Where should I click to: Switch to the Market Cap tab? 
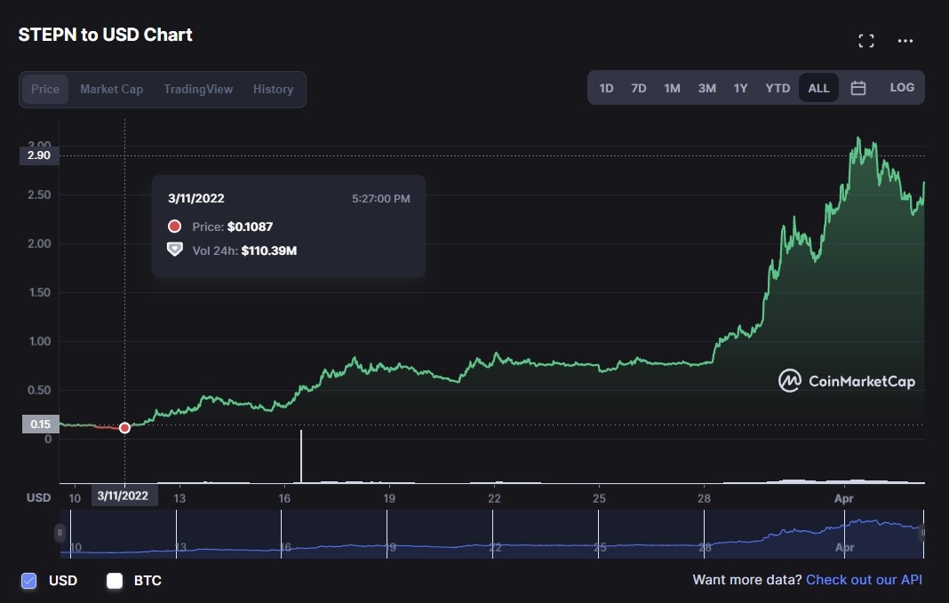[x=111, y=90]
